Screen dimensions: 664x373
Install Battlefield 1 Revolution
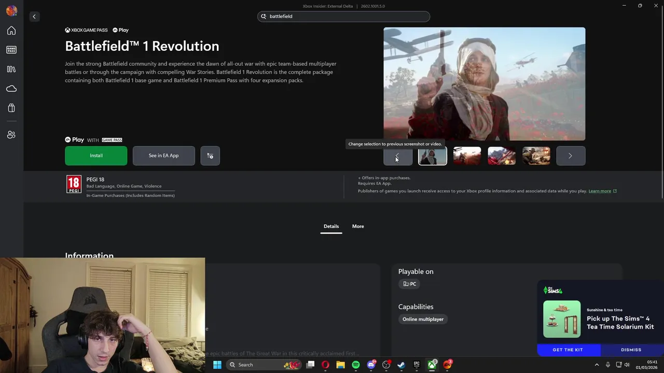[96, 155]
